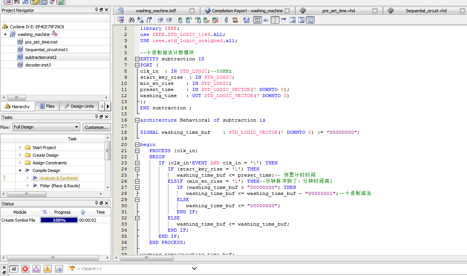The image size is (467, 276).
Task: Collapse the Compile Design task
Action: tap(20, 170)
